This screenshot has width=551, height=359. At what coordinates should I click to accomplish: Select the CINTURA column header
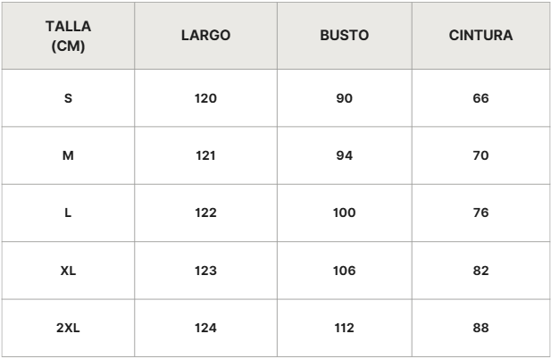click(480, 36)
